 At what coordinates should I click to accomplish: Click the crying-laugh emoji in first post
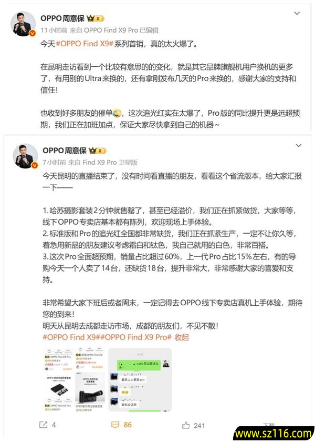pos(117,113)
